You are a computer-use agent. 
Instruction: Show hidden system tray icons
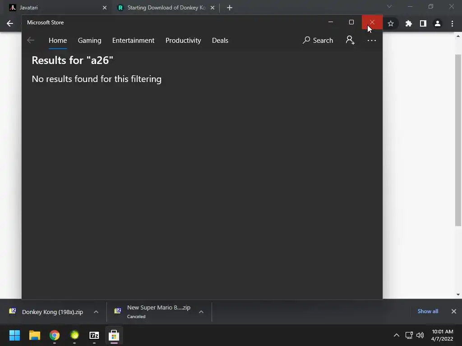pyautogui.click(x=397, y=335)
